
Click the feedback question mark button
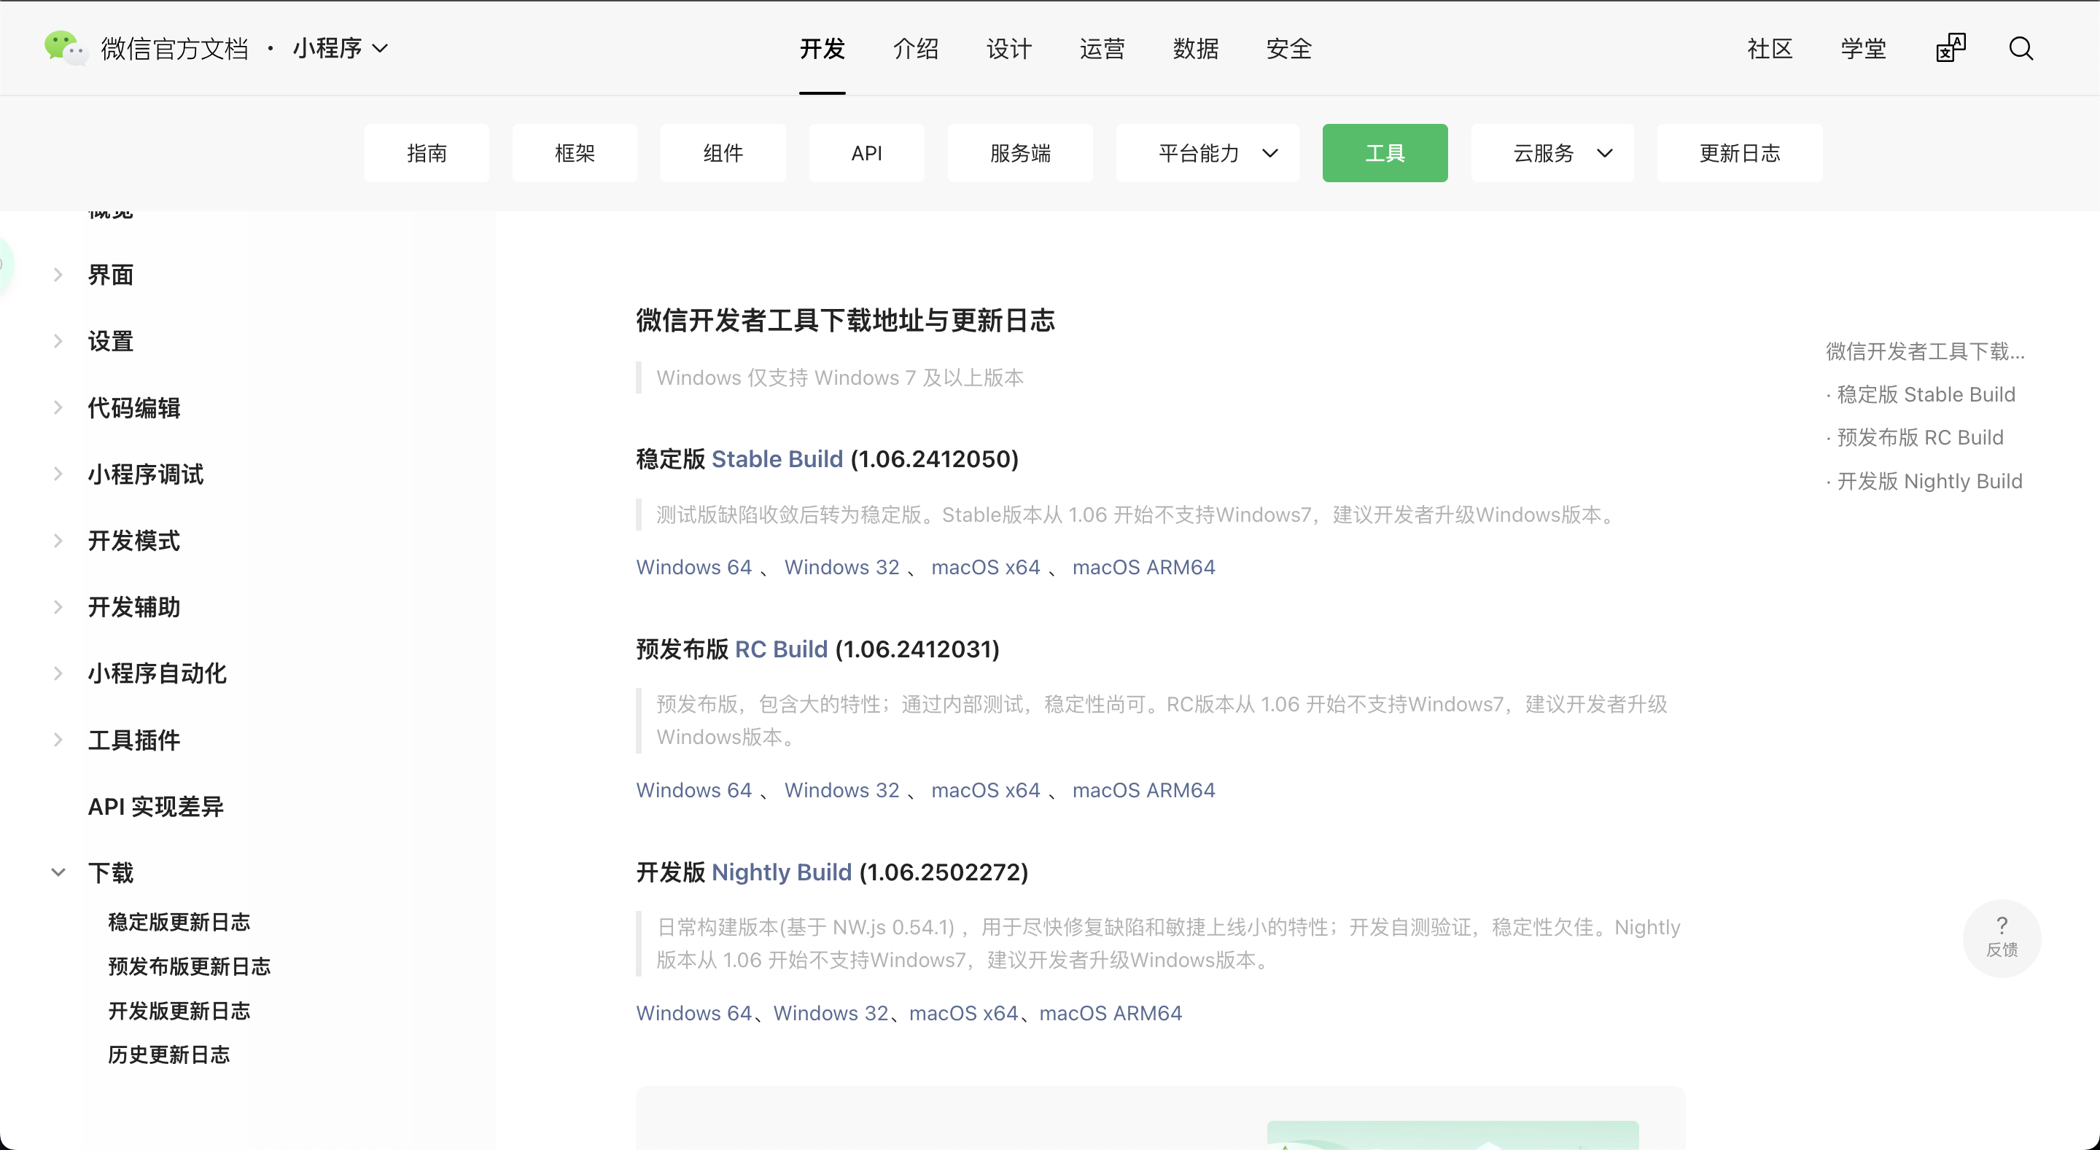pyautogui.click(x=2002, y=936)
